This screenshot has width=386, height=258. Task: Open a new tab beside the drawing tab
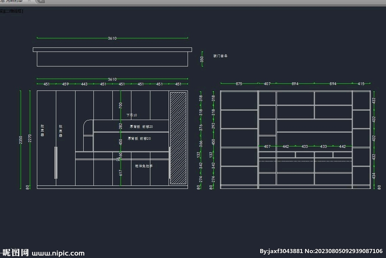41,2
